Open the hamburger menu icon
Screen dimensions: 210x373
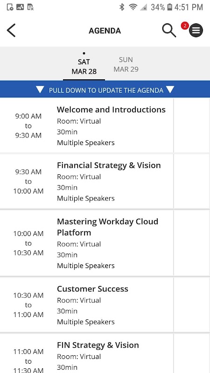tap(196, 30)
